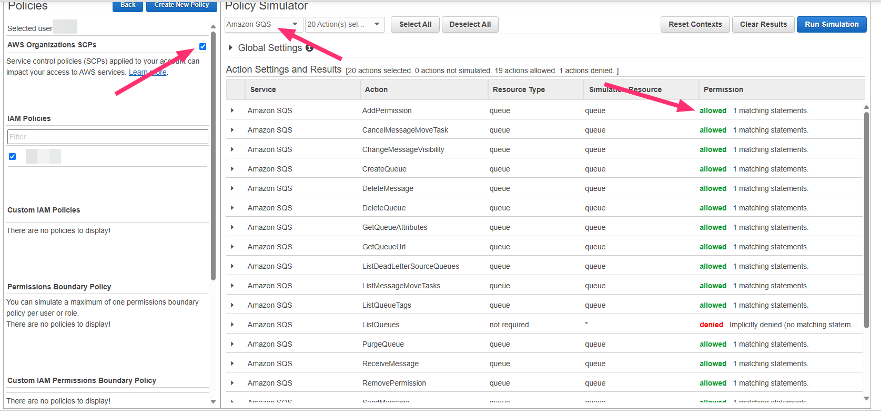881x414 pixels.
Task: Click the Clear Results button
Action: tap(763, 24)
